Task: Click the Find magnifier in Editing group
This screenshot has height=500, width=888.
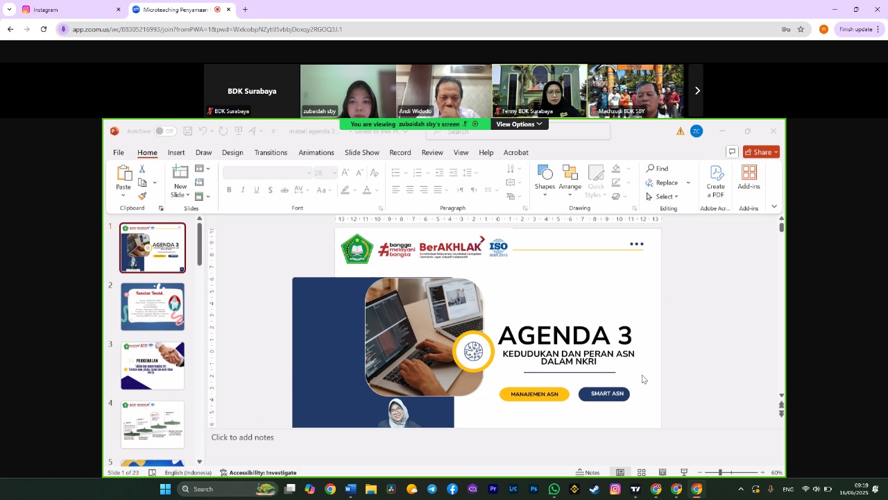Action: click(657, 169)
